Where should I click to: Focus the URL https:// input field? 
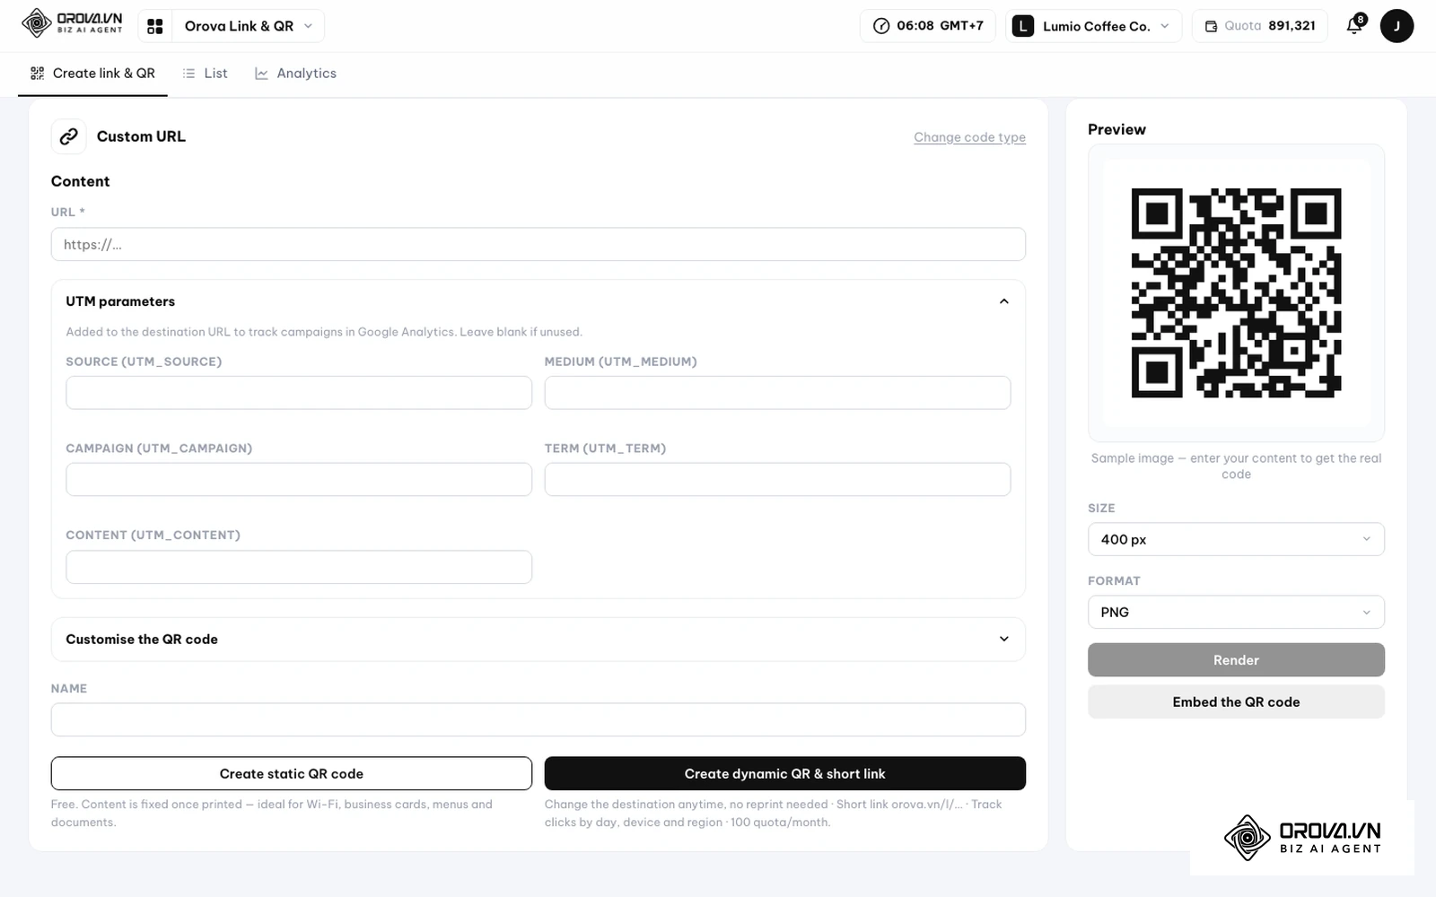click(538, 244)
